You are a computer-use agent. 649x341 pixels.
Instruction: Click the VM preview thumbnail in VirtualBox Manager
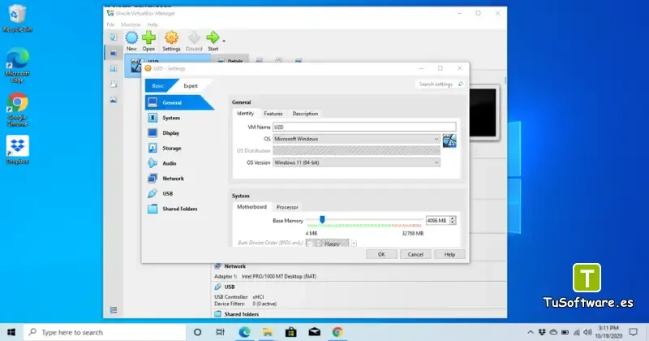(x=483, y=113)
